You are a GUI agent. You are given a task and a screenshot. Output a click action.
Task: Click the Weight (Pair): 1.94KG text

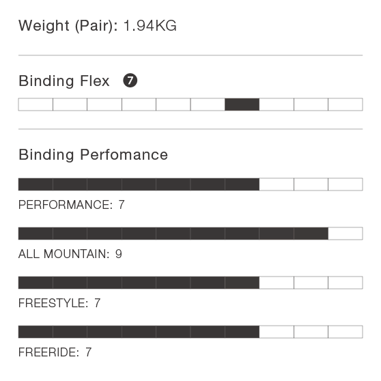(x=98, y=26)
